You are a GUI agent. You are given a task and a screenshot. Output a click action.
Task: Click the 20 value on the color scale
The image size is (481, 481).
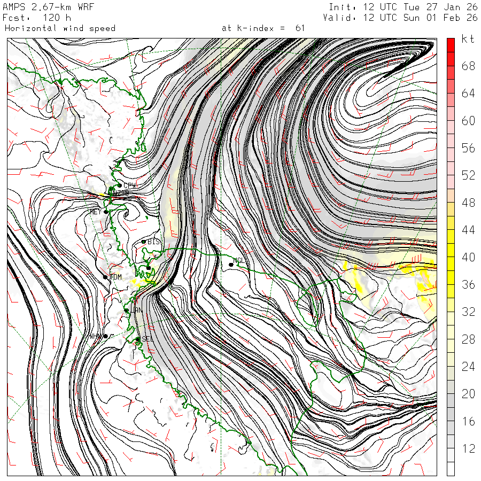coord(468,394)
